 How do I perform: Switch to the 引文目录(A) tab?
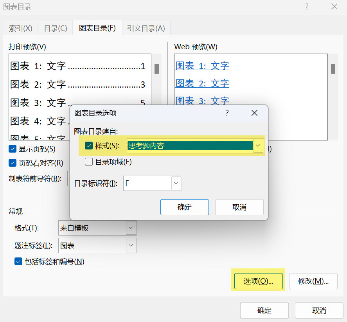click(x=146, y=28)
